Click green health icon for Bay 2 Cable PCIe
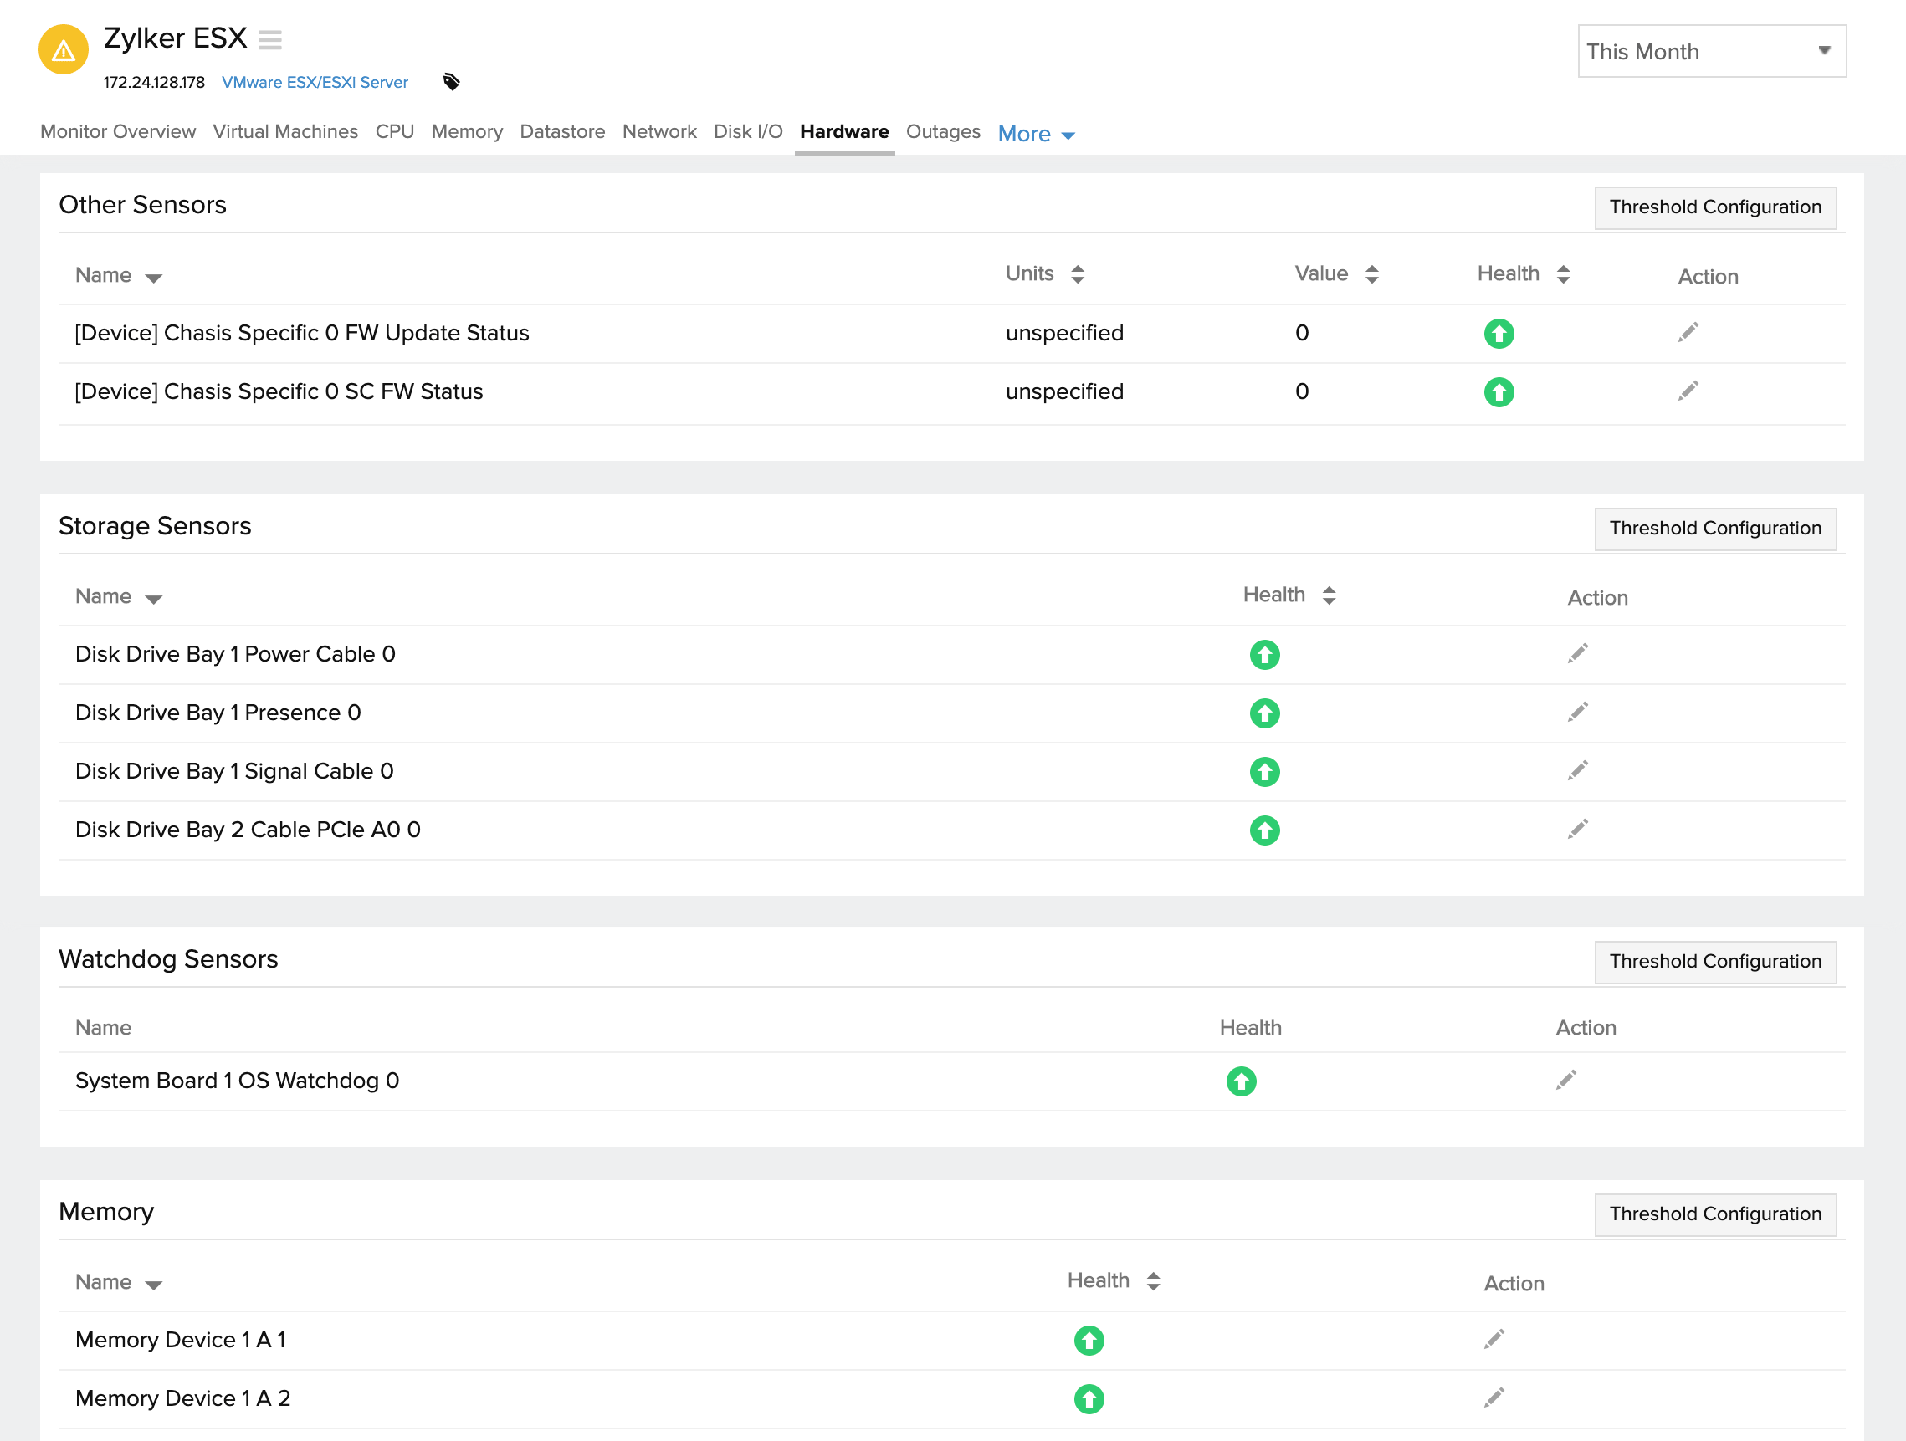This screenshot has width=1906, height=1441. pos(1264,830)
